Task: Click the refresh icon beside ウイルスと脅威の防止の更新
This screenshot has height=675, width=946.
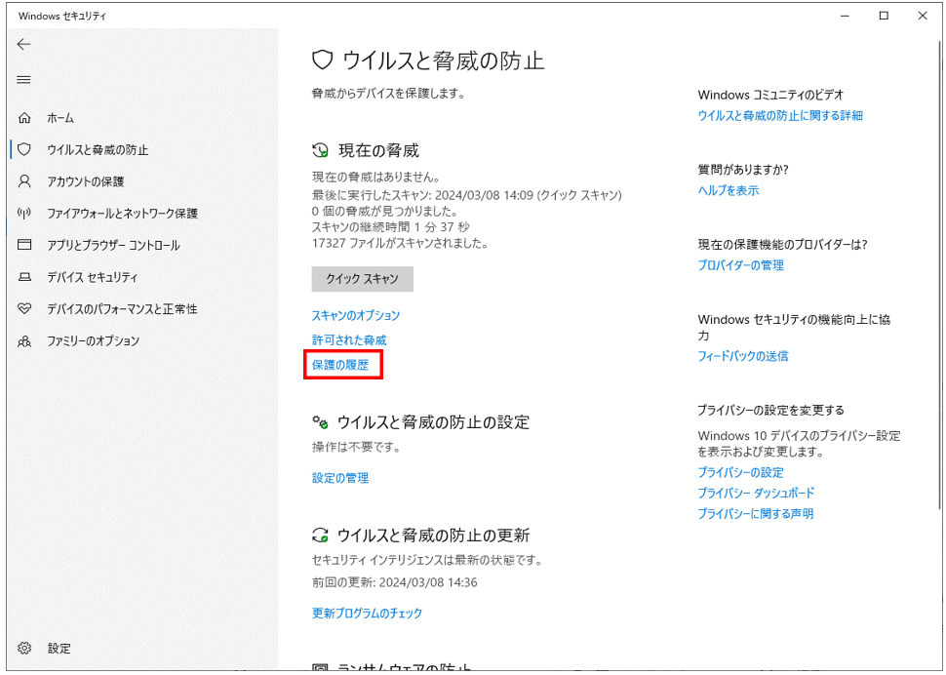Action: (x=320, y=535)
